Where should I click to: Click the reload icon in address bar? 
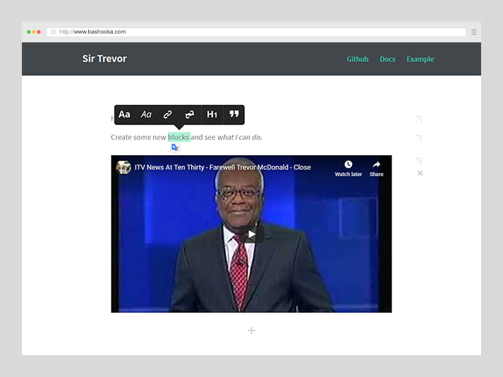pos(53,32)
